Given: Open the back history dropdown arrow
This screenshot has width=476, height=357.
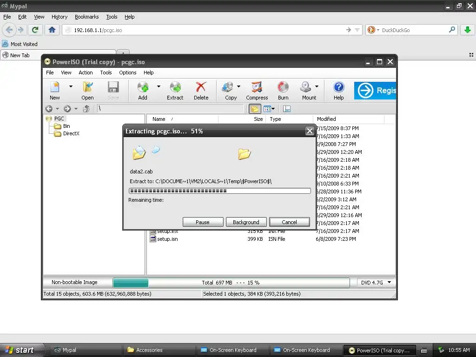Looking at the screenshot, I should [57, 109].
